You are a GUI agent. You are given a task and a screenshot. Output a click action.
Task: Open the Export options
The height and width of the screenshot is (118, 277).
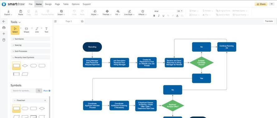(8, 13)
